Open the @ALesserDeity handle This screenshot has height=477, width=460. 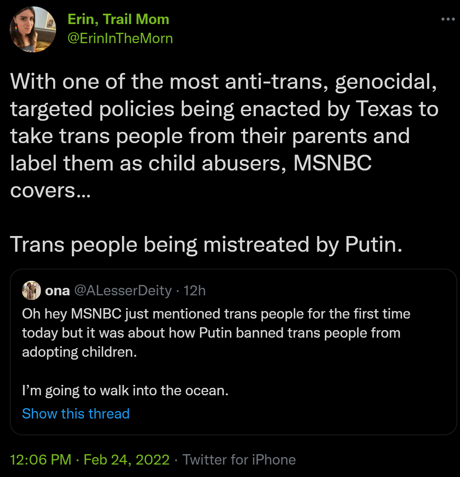click(x=123, y=291)
